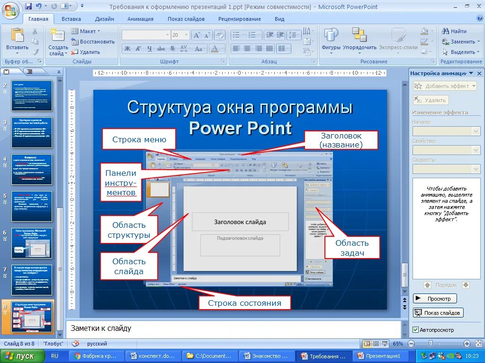Image resolution: width=485 pixels, height=363 pixels.
Task: Click the Заметки к слайду notes field
Action: tap(234, 329)
